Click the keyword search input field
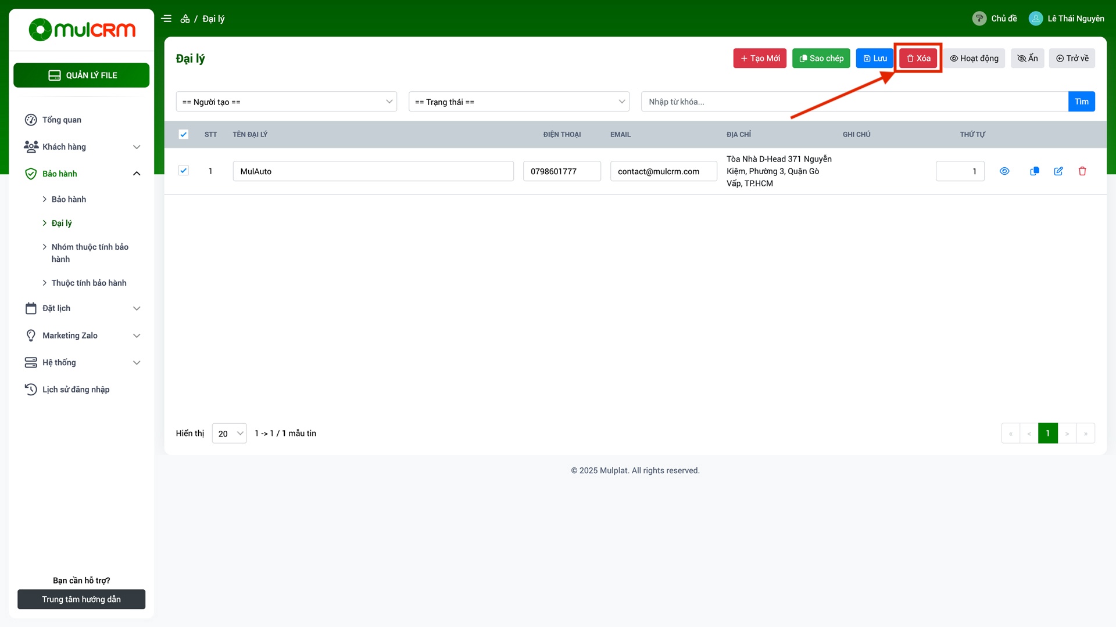1116x627 pixels. click(x=854, y=102)
